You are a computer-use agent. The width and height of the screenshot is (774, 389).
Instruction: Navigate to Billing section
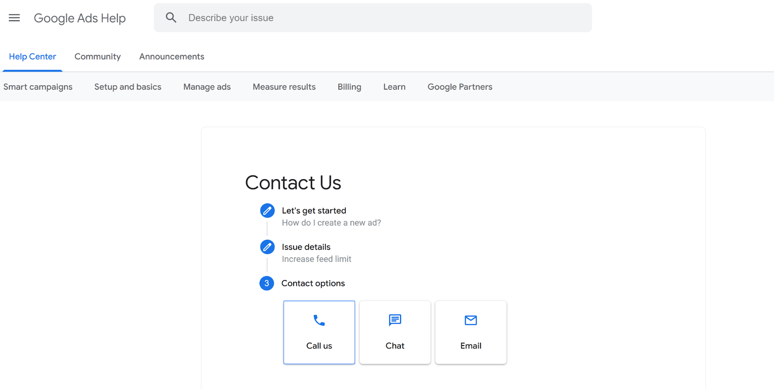[x=349, y=87]
